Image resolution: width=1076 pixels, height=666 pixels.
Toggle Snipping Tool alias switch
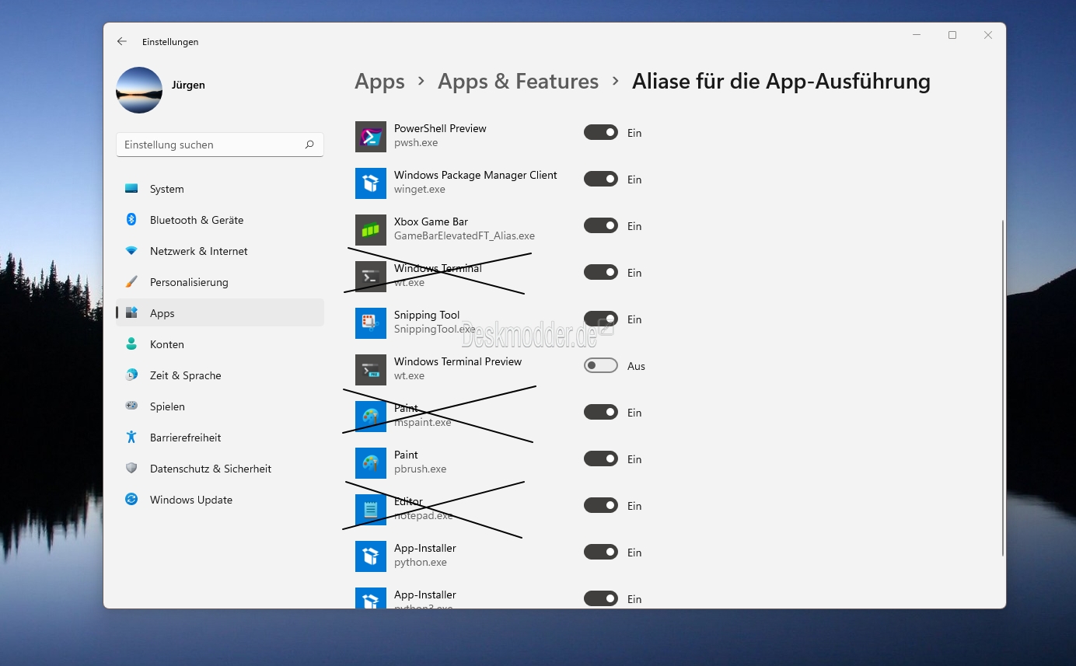(x=601, y=319)
